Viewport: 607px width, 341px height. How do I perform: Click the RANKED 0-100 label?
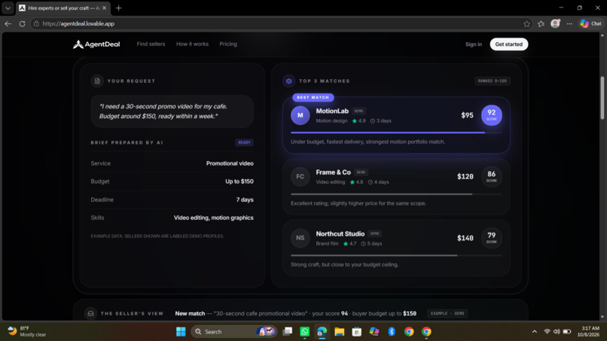click(x=492, y=81)
